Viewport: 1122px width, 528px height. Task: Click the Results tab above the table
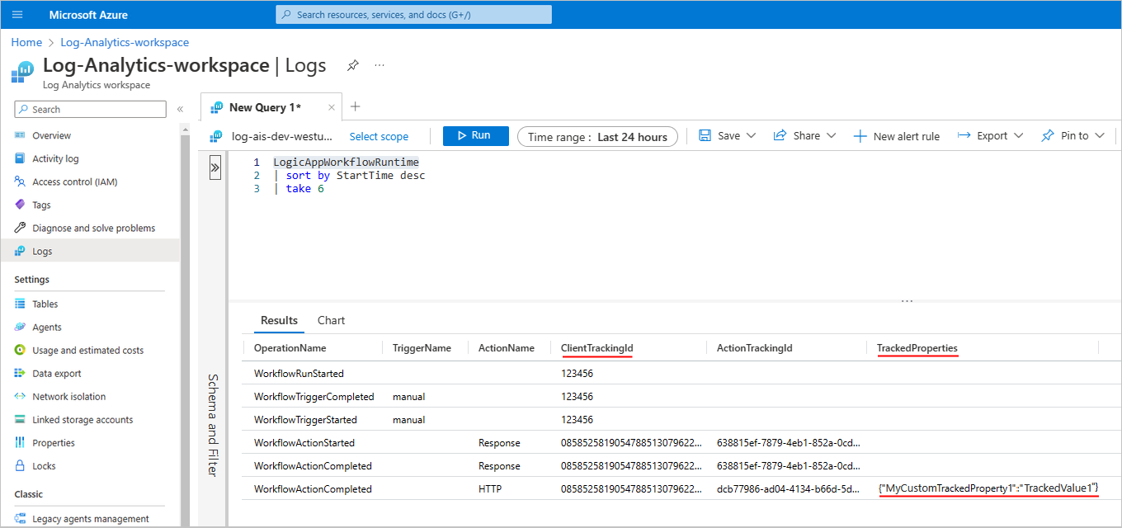coord(279,320)
